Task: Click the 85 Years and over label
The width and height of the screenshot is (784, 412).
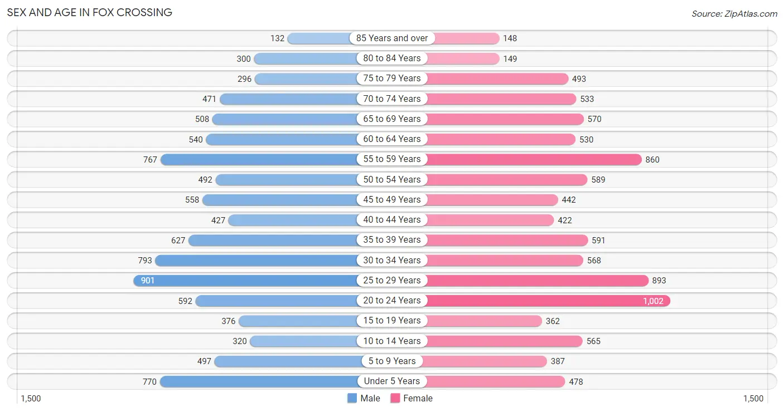Action: (392, 38)
